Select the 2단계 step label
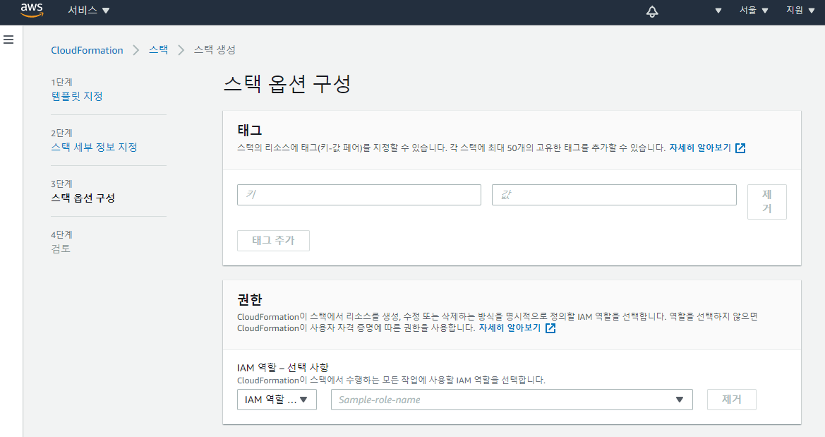Screen dimensions: 825x437 61,133
